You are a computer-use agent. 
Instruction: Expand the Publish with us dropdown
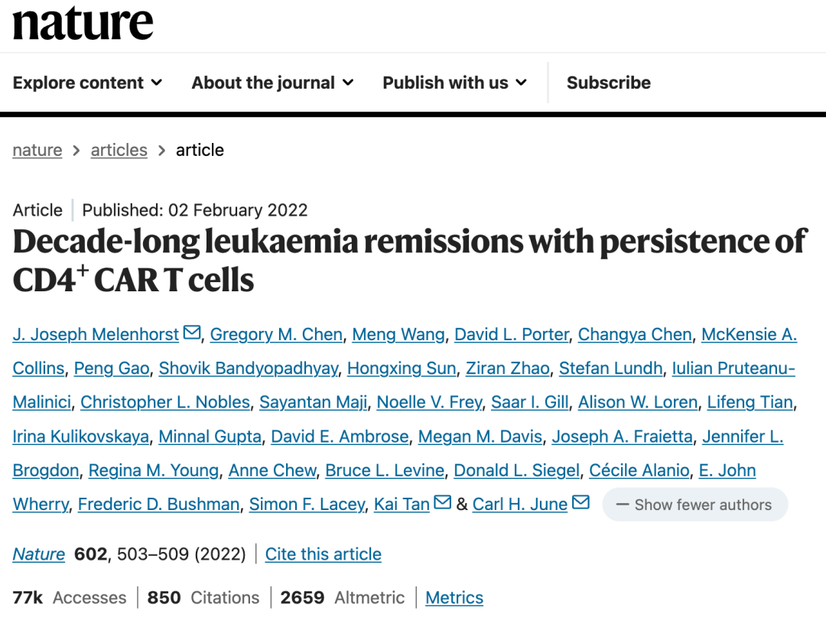tap(454, 83)
